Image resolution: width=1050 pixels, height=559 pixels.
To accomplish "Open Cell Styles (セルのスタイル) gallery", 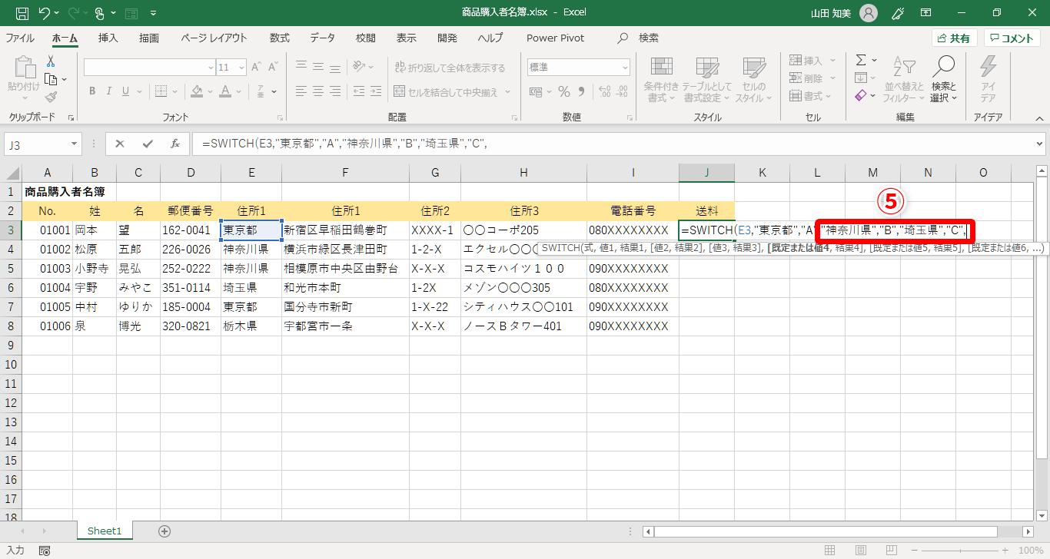I will pos(753,79).
